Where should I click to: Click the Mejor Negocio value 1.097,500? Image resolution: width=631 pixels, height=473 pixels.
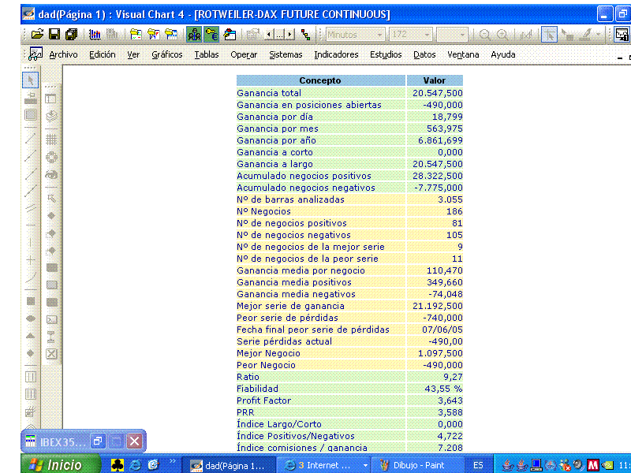(440, 353)
